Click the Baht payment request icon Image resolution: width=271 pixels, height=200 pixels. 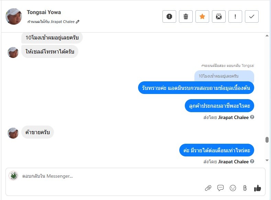coord(245,188)
